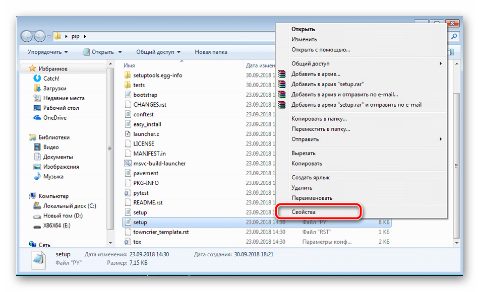Open Локальный диск (C:)
479x292 pixels.
(70, 205)
